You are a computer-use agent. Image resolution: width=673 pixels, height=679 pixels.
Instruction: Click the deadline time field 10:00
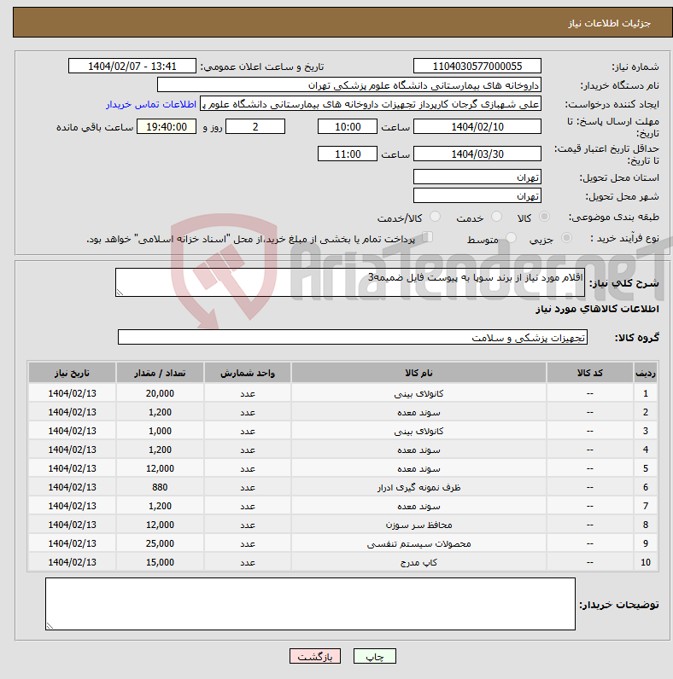(348, 126)
